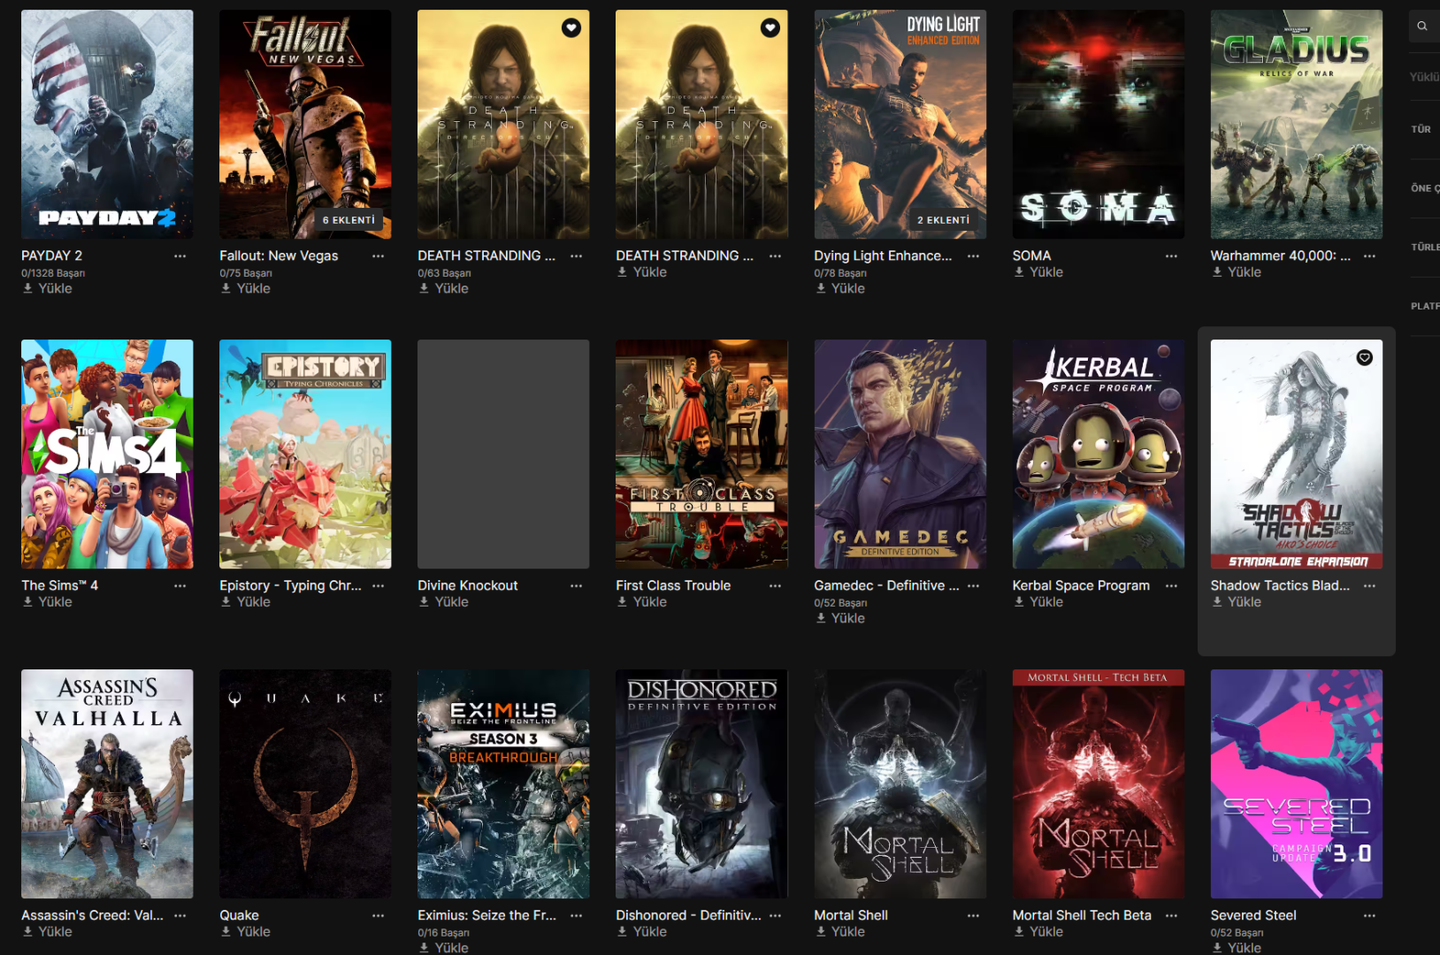Select the Severed Steel cover image
Screen dimensions: 1440x955
1297,783
